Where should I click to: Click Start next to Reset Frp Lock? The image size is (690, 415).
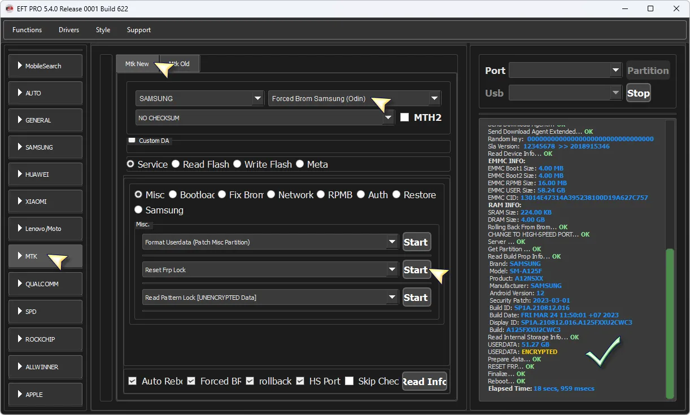[416, 270]
